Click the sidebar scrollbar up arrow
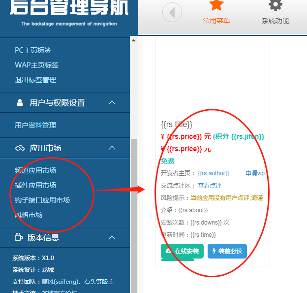The height and width of the screenshot is (293, 307). point(134,41)
